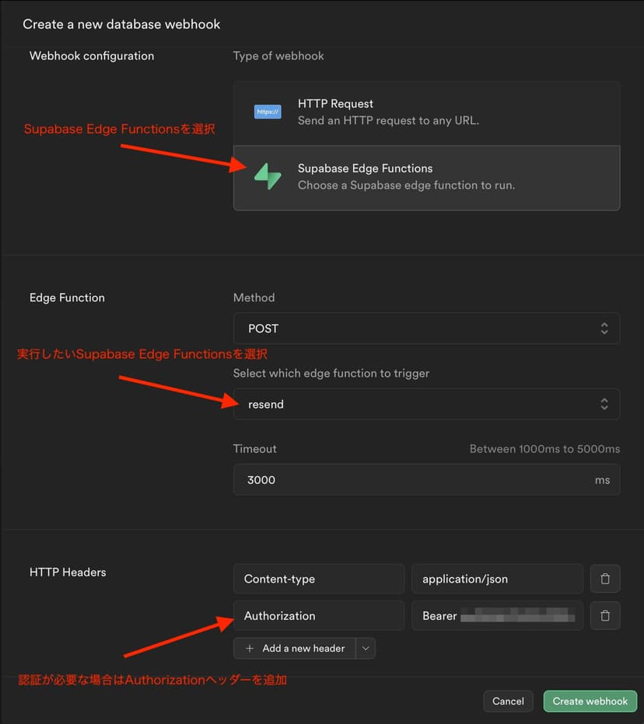Remove the Authorization header using its trash icon
The width and height of the screenshot is (644, 724).
point(605,615)
